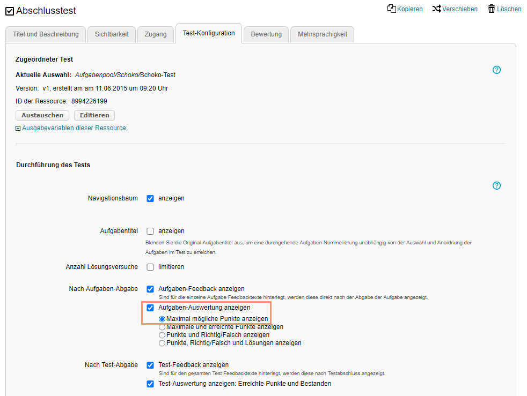
Task: Toggle Aufgaben-Auswertung anzeigen checkbox
Action: pyautogui.click(x=150, y=308)
